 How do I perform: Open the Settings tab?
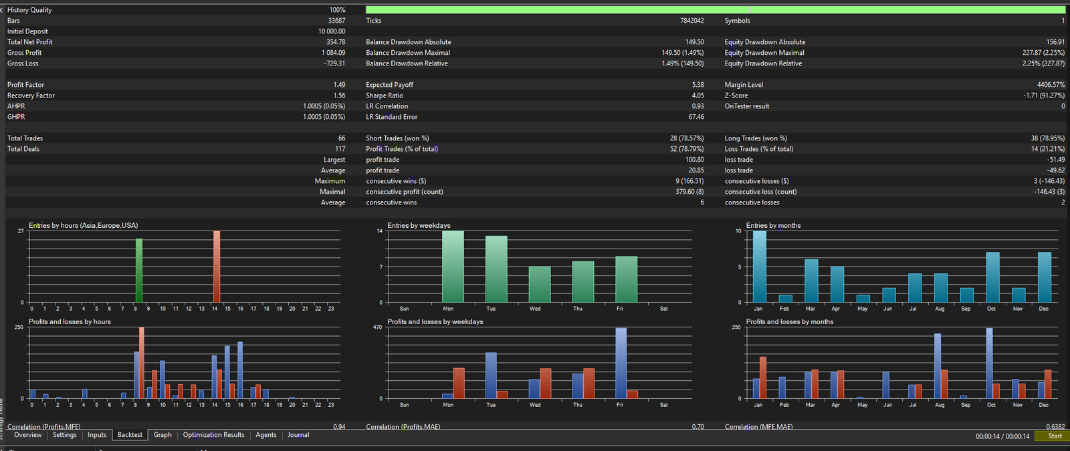65,435
